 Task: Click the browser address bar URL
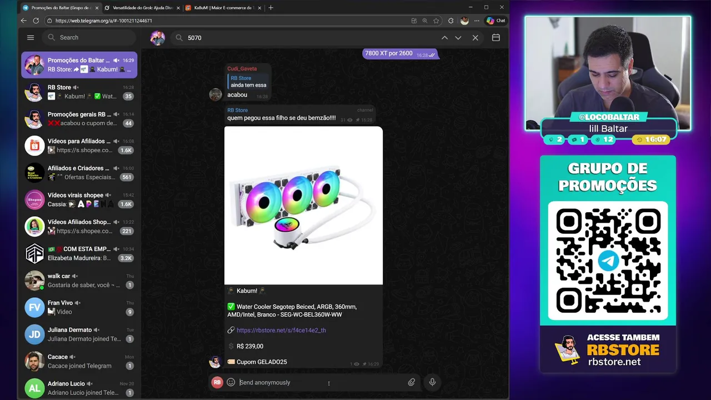pos(104,21)
